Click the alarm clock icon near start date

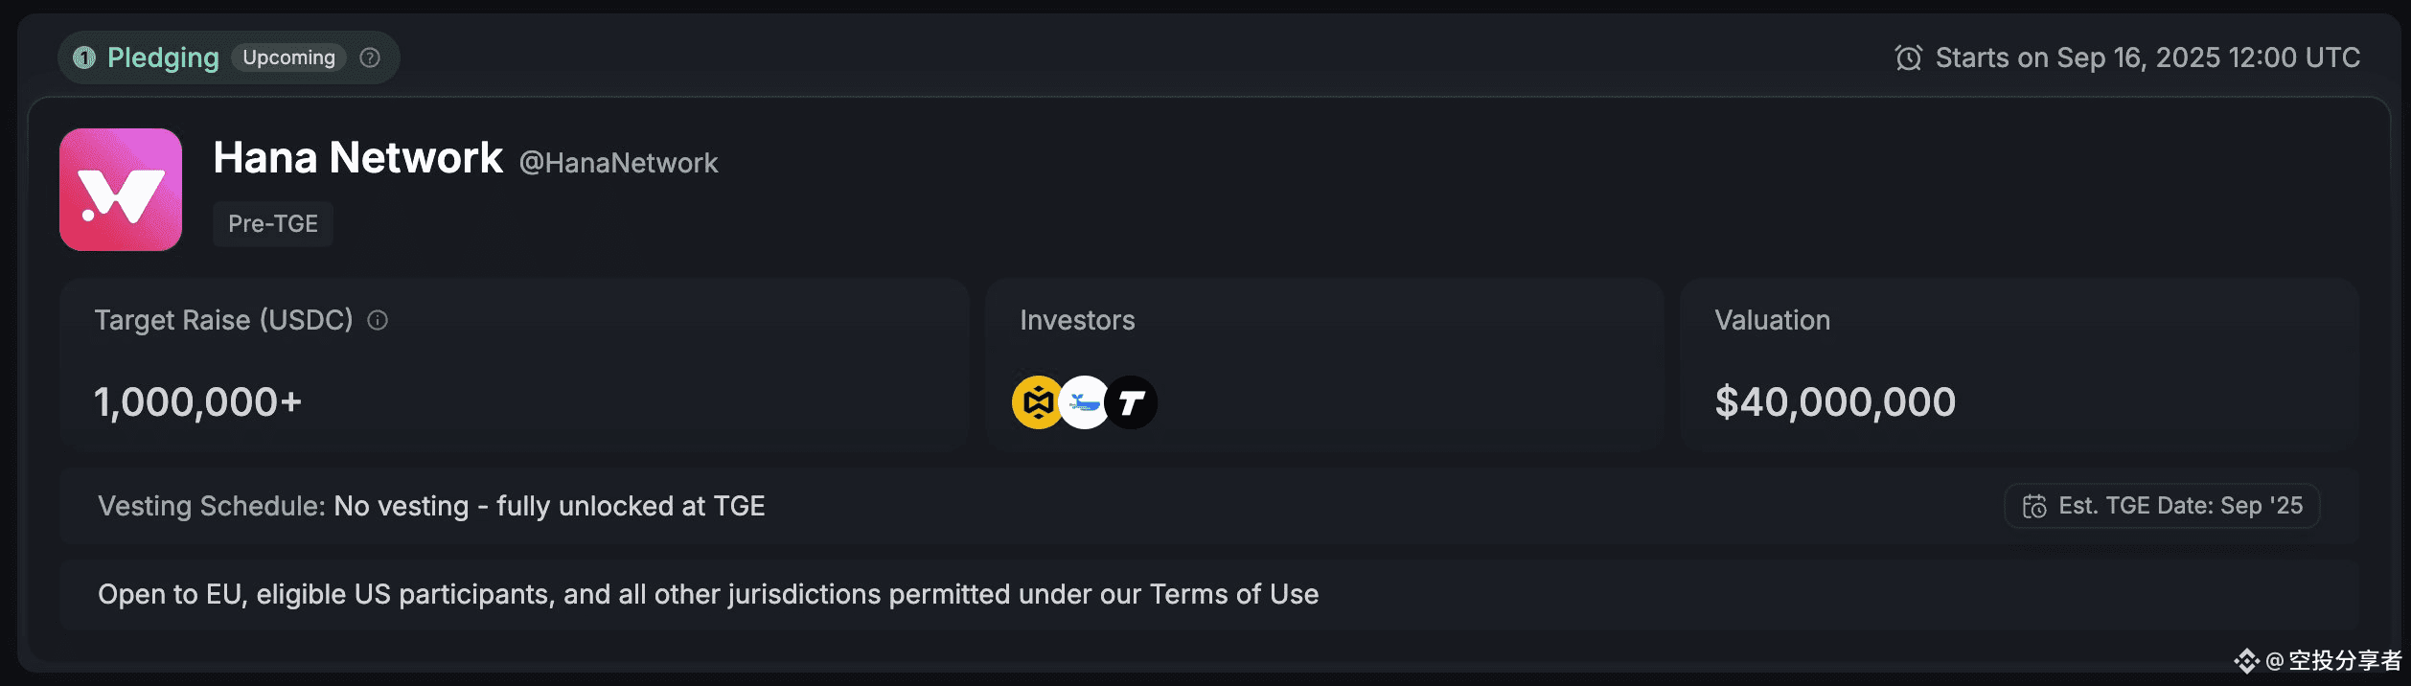pyautogui.click(x=1908, y=57)
